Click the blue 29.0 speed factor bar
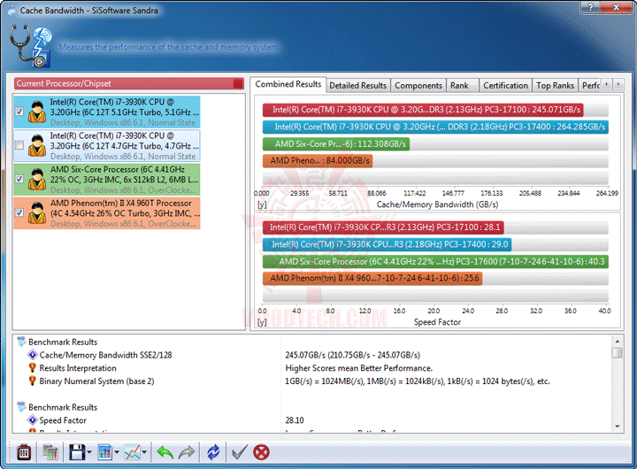 point(387,244)
